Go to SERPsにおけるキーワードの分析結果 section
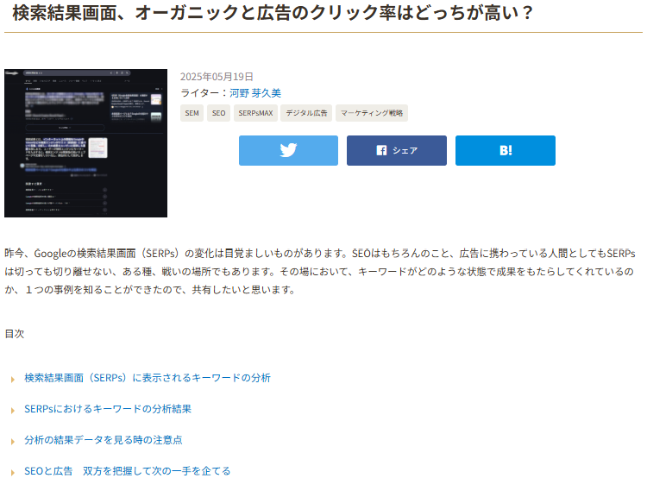The height and width of the screenshot is (497, 647). (x=108, y=409)
